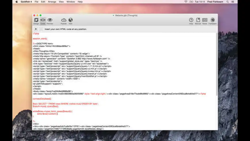The height and width of the screenshot is (141, 250).
Task: Click the jquery.transit.js script line
Action: click(70, 74)
